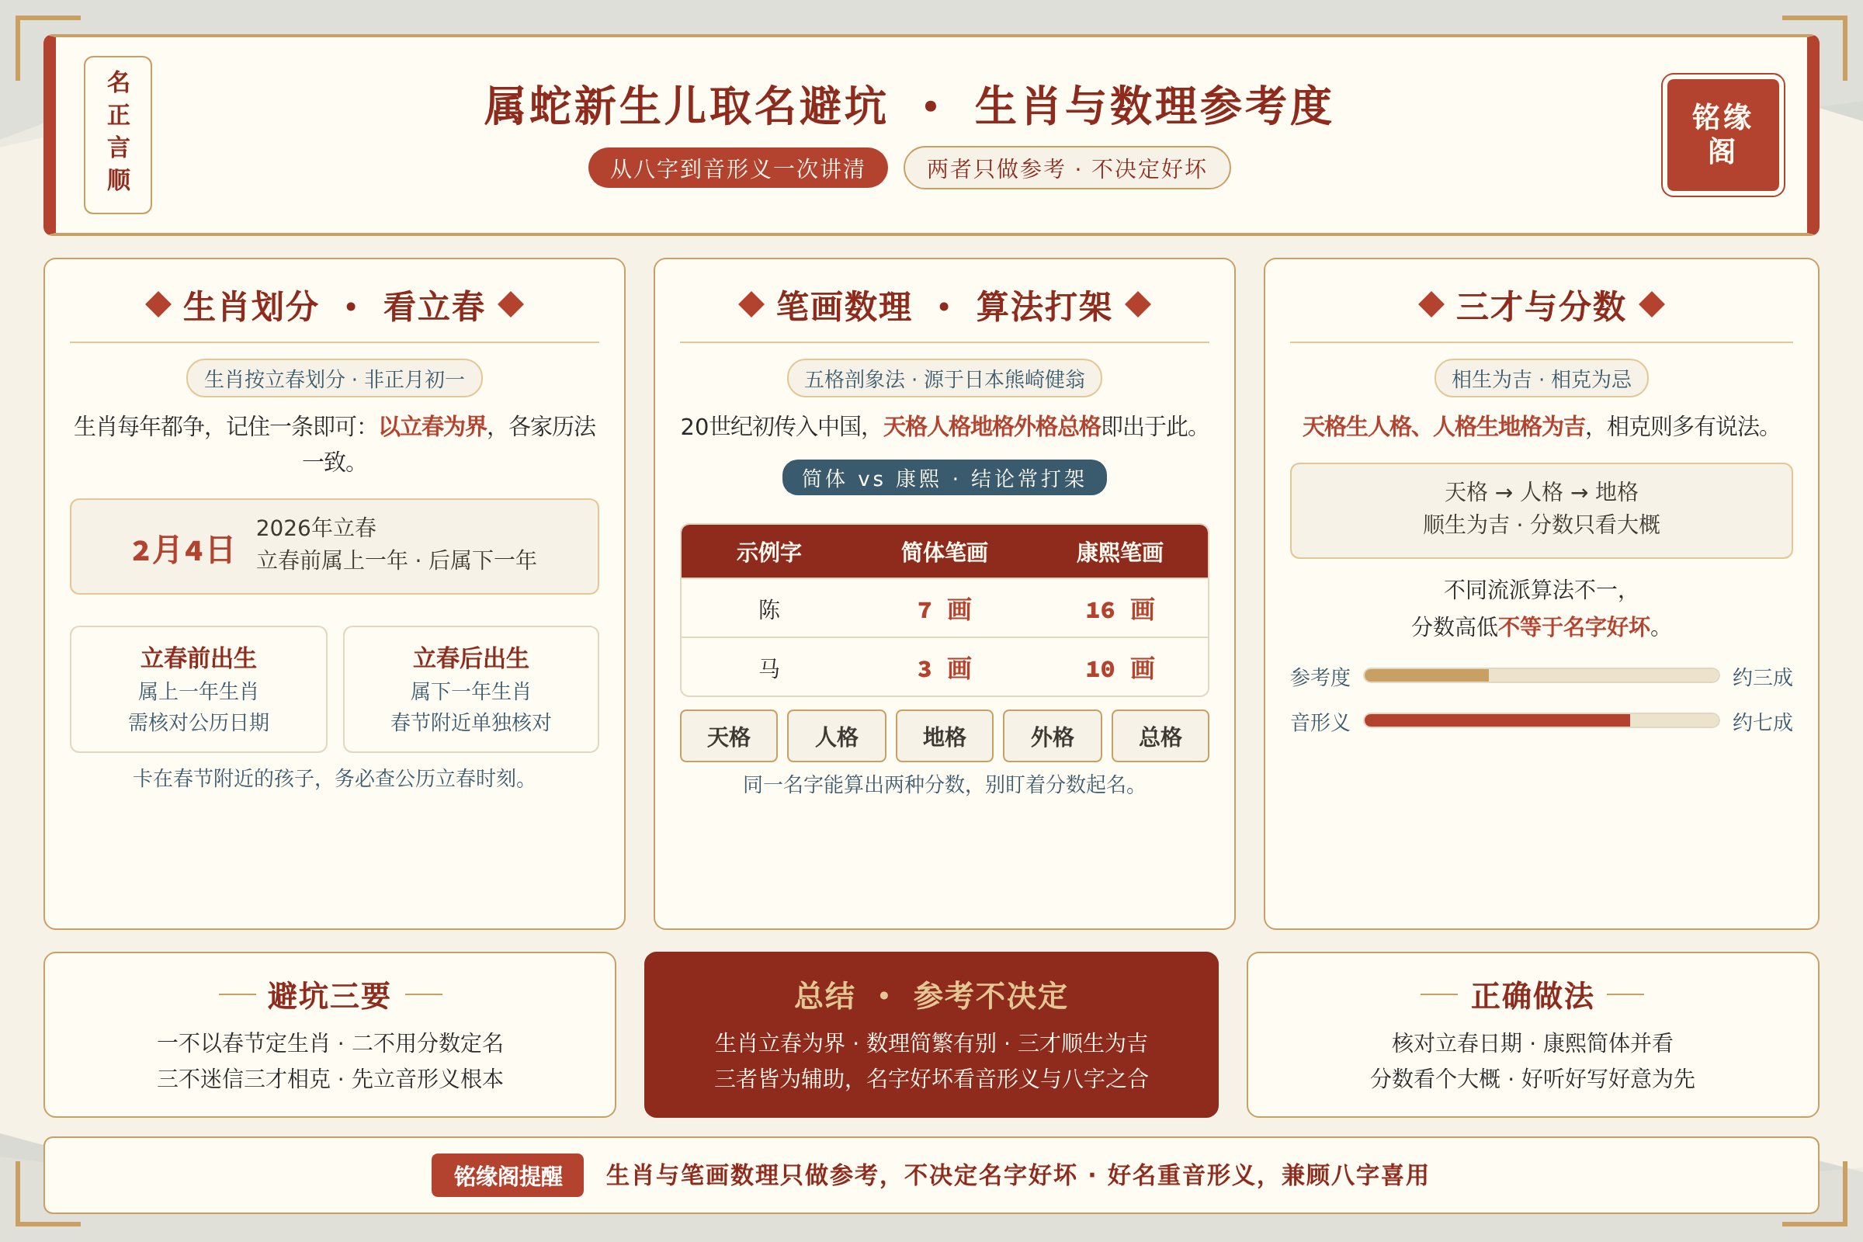The width and height of the screenshot is (1863, 1242).
Task: Click the 7 画 cell in 陈 row
Action: [x=944, y=609]
